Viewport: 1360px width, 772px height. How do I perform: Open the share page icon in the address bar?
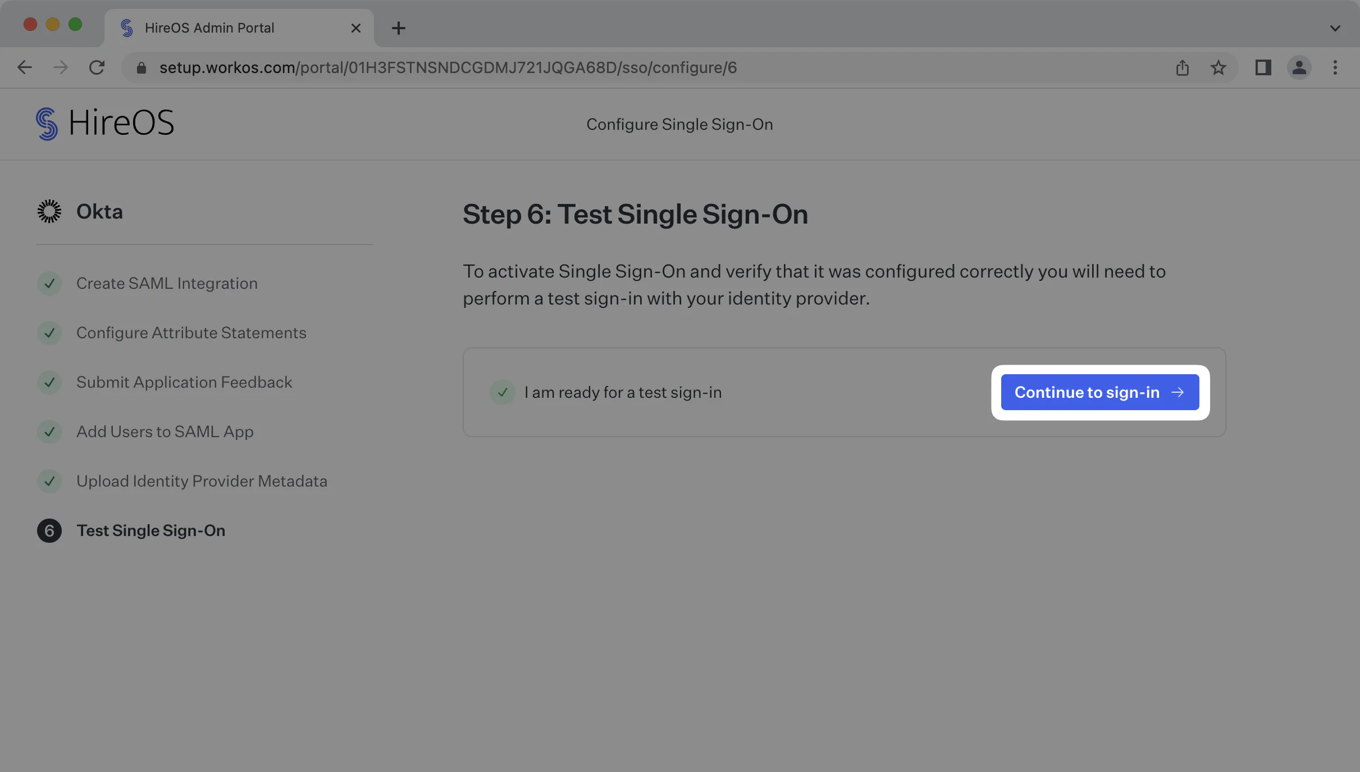point(1183,67)
